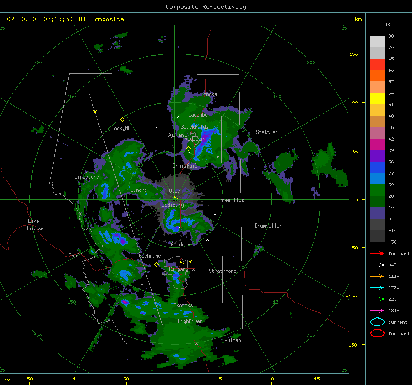Click the Ponoka city label
The height and width of the screenshot is (385, 412).
209,94
